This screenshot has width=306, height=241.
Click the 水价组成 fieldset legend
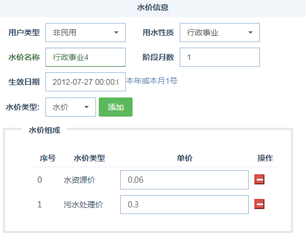(x=44, y=130)
